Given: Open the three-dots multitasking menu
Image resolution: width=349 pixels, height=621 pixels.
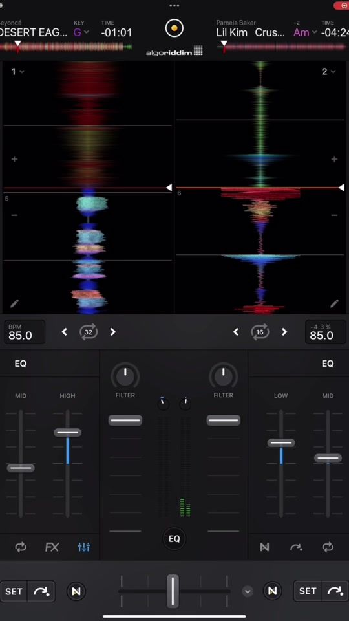Looking at the screenshot, I should (x=174, y=6).
